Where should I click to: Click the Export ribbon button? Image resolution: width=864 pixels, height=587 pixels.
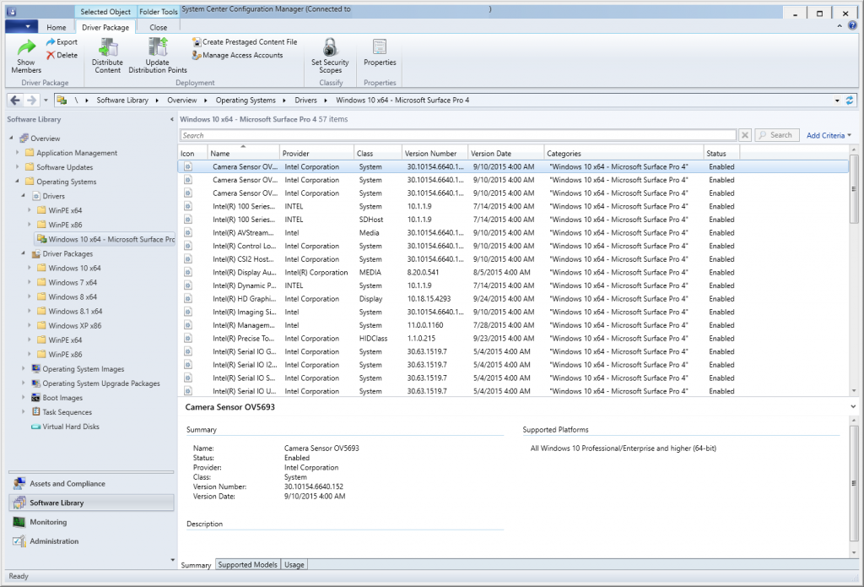point(62,41)
